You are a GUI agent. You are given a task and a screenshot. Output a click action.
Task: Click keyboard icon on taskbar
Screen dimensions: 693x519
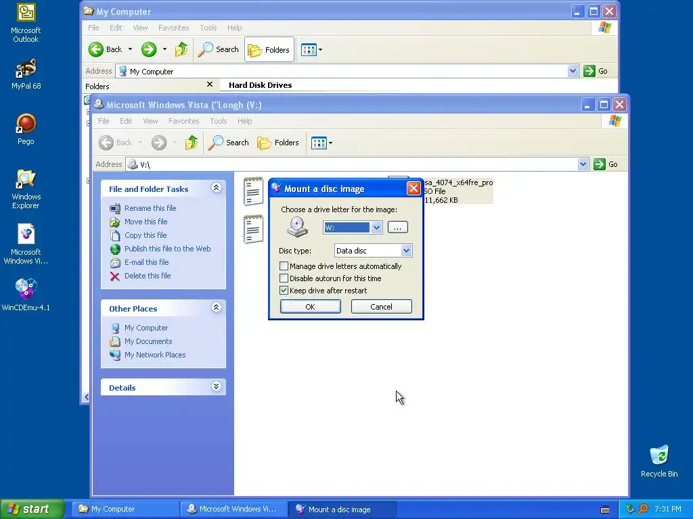pos(605,510)
